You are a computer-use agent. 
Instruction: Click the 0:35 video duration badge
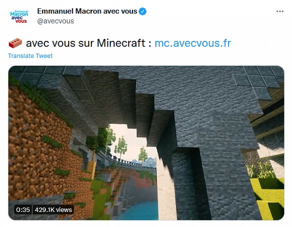pos(23,210)
